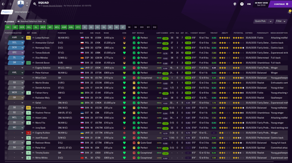
Task: Select the checkbox beside Evgeny Sokolov
Action: (6, 68)
